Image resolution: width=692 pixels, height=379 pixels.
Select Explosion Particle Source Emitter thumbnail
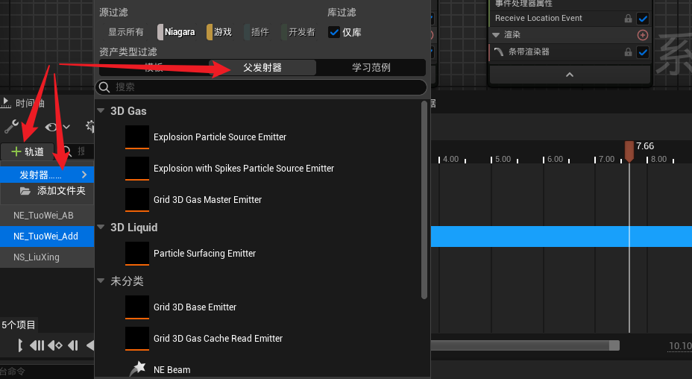(x=136, y=137)
